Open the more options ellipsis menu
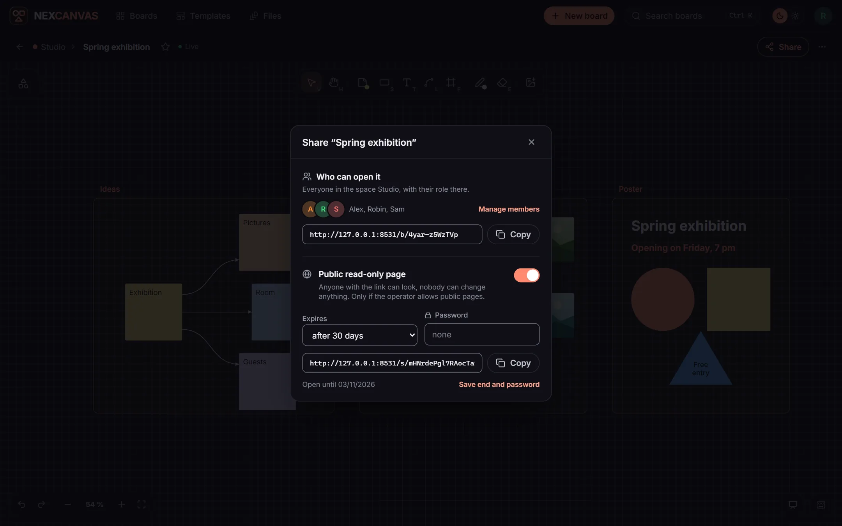The image size is (842, 526). (822, 47)
